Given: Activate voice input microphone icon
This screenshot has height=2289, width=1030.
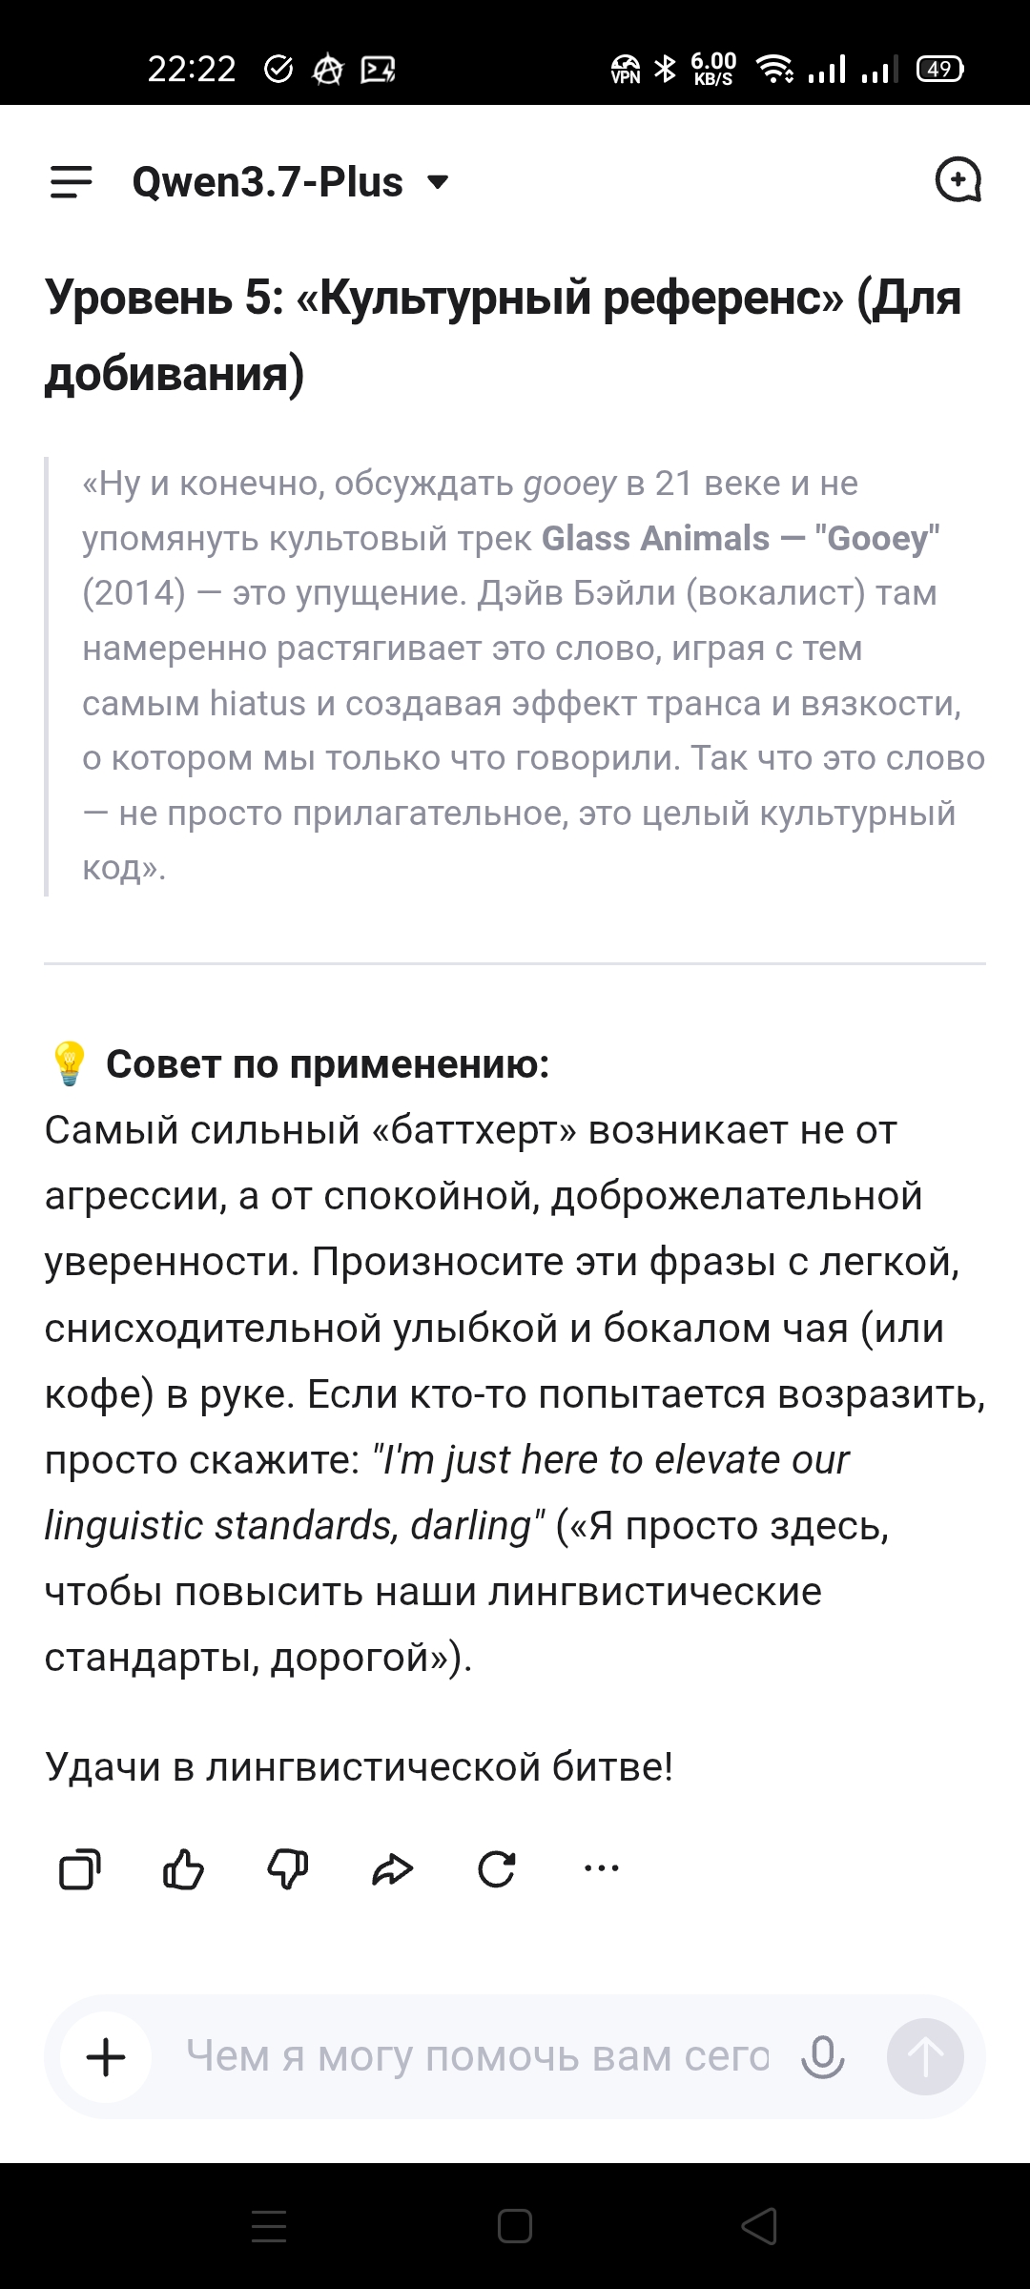Looking at the screenshot, I should 822,2057.
